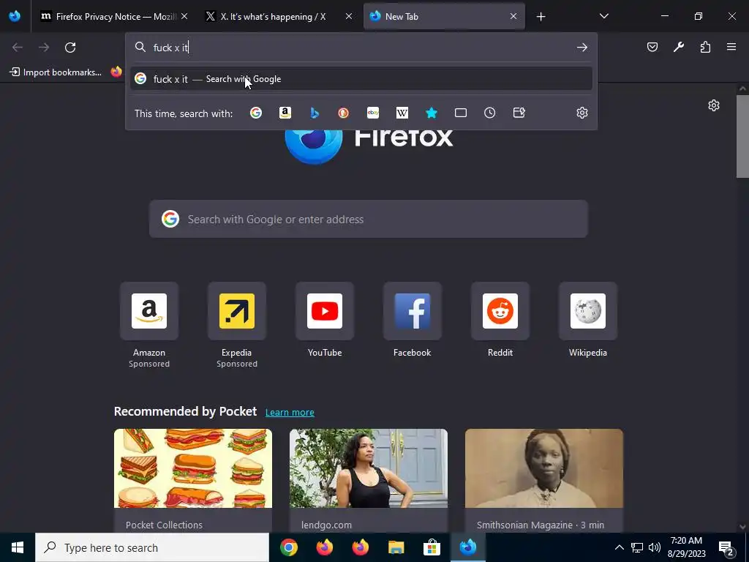749x562 pixels.
Task: Click scrollbar down arrow
Action: coord(742,527)
